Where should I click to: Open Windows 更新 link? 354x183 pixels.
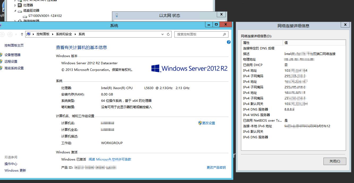click(15, 170)
